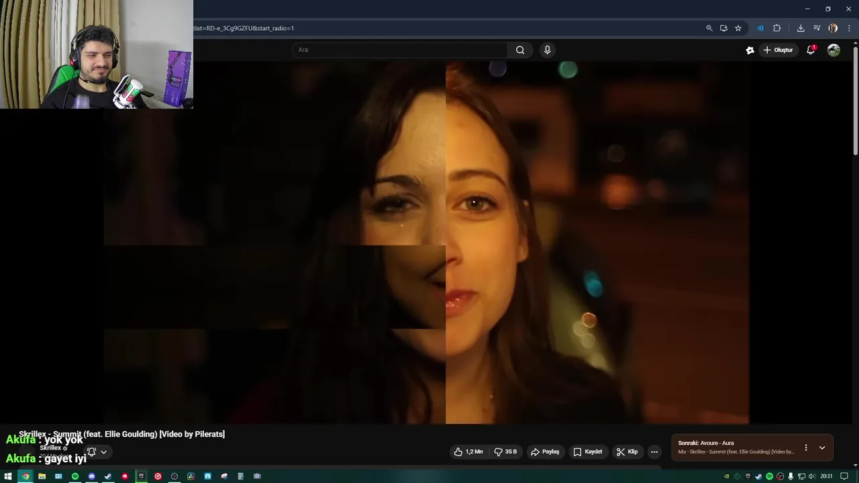
Task: Open Chrome three-dot menu
Action: pos(849,28)
